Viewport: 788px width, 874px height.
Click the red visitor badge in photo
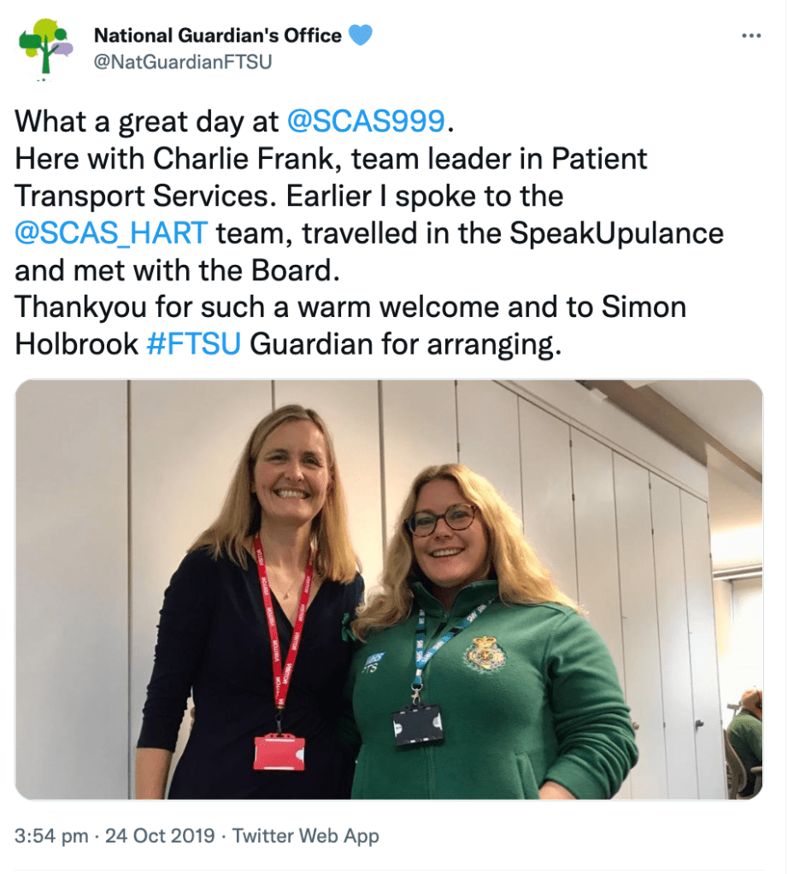click(279, 752)
